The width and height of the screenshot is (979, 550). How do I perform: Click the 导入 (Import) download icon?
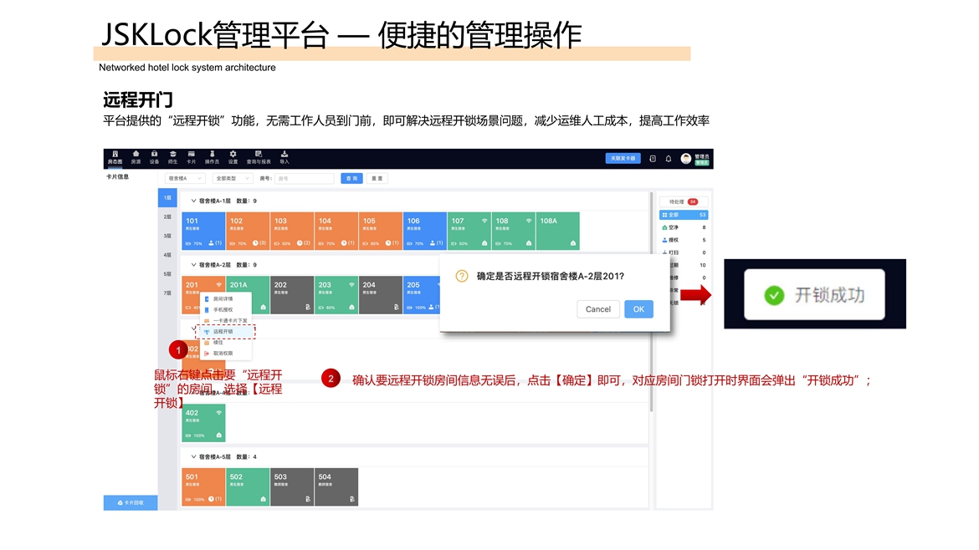pyautogui.click(x=284, y=155)
